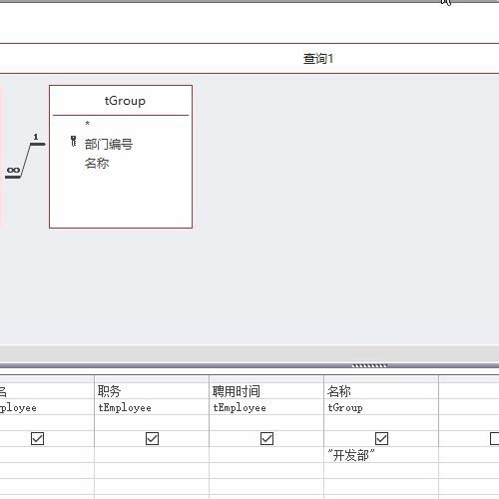The height and width of the screenshot is (499, 499).
Task: Uncheck the Show box for 聘用时间 column
Action: tap(266, 438)
